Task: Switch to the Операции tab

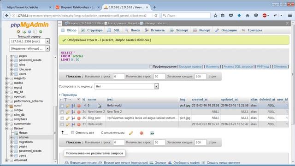Action: point(226,30)
